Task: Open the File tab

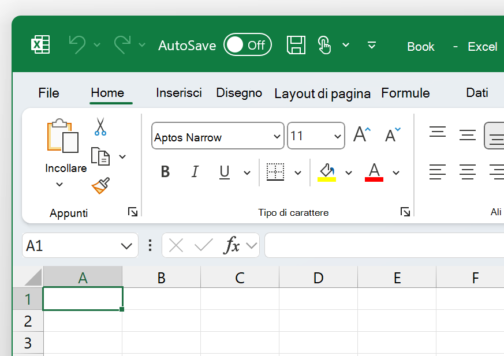Action: point(48,93)
